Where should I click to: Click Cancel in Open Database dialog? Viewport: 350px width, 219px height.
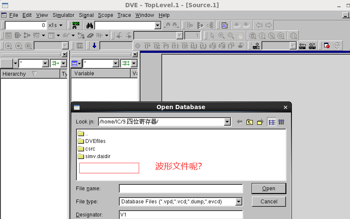tap(269, 202)
